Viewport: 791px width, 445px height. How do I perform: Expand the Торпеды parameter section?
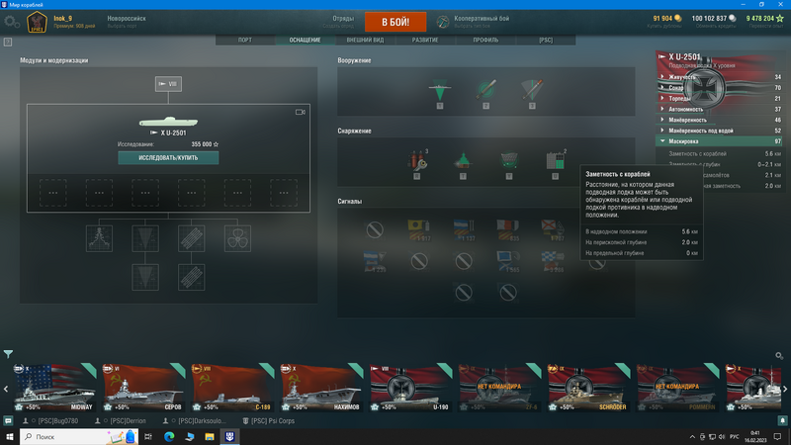tap(719, 98)
